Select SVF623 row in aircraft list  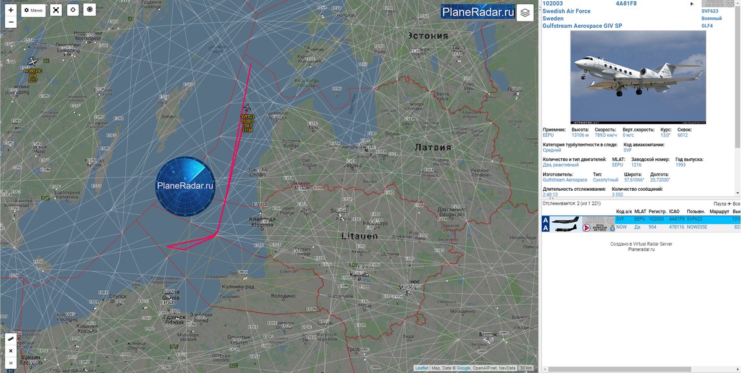tap(641, 219)
